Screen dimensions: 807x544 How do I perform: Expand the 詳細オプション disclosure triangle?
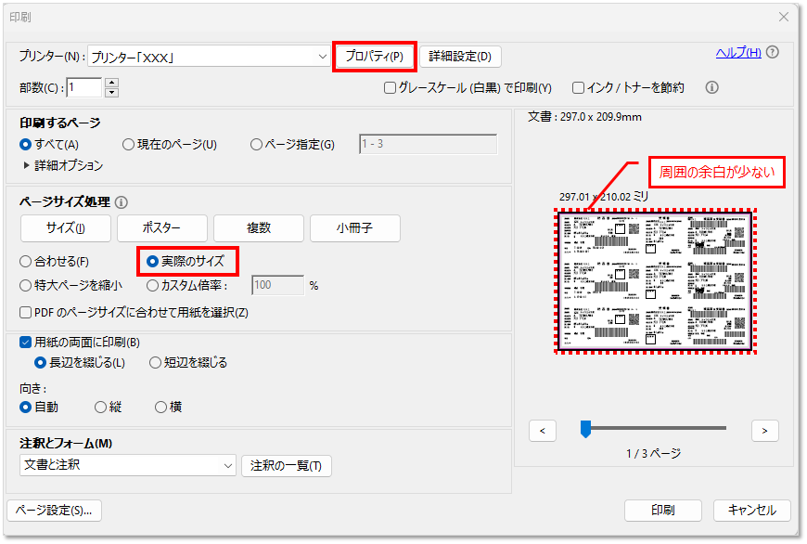[26, 165]
